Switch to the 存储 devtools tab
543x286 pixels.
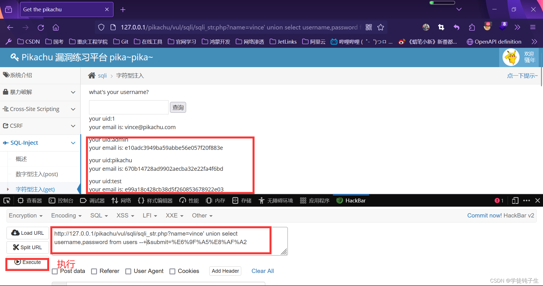point(242,200)
